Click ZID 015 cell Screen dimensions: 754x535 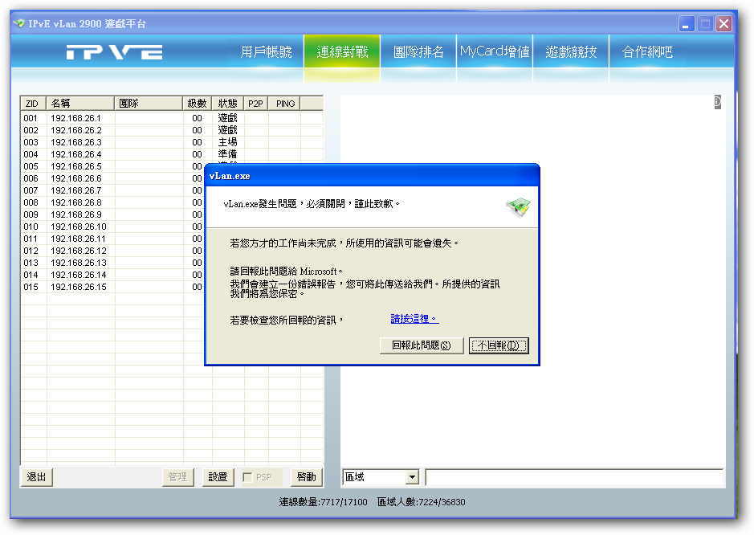[31, 287]
